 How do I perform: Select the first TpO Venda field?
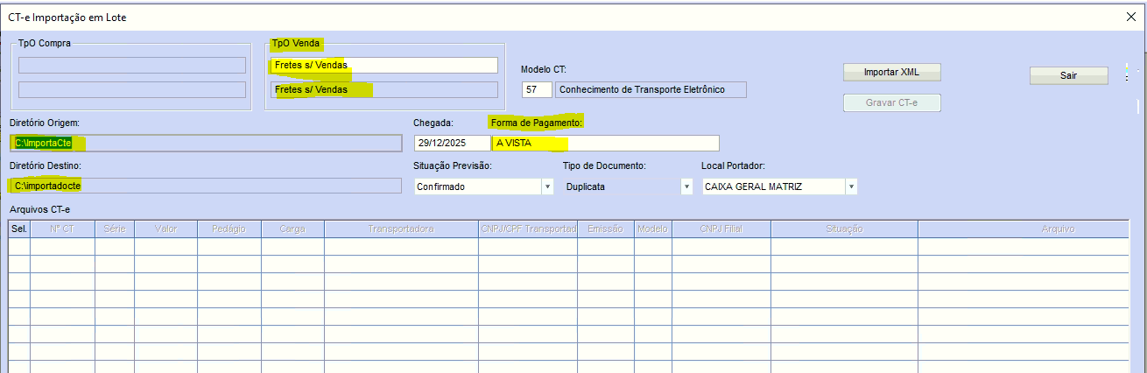click(x=384, y=66)
